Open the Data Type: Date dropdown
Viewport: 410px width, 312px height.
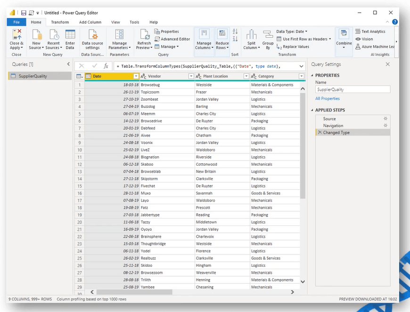[292, 32]
